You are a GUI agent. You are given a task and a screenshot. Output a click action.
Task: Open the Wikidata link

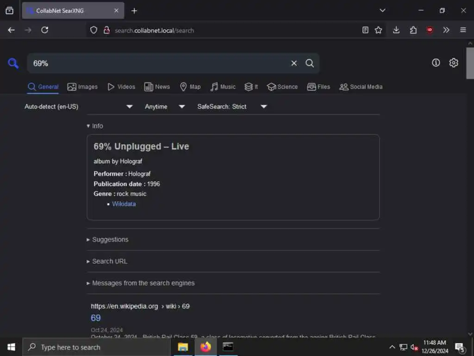(124, 204)
